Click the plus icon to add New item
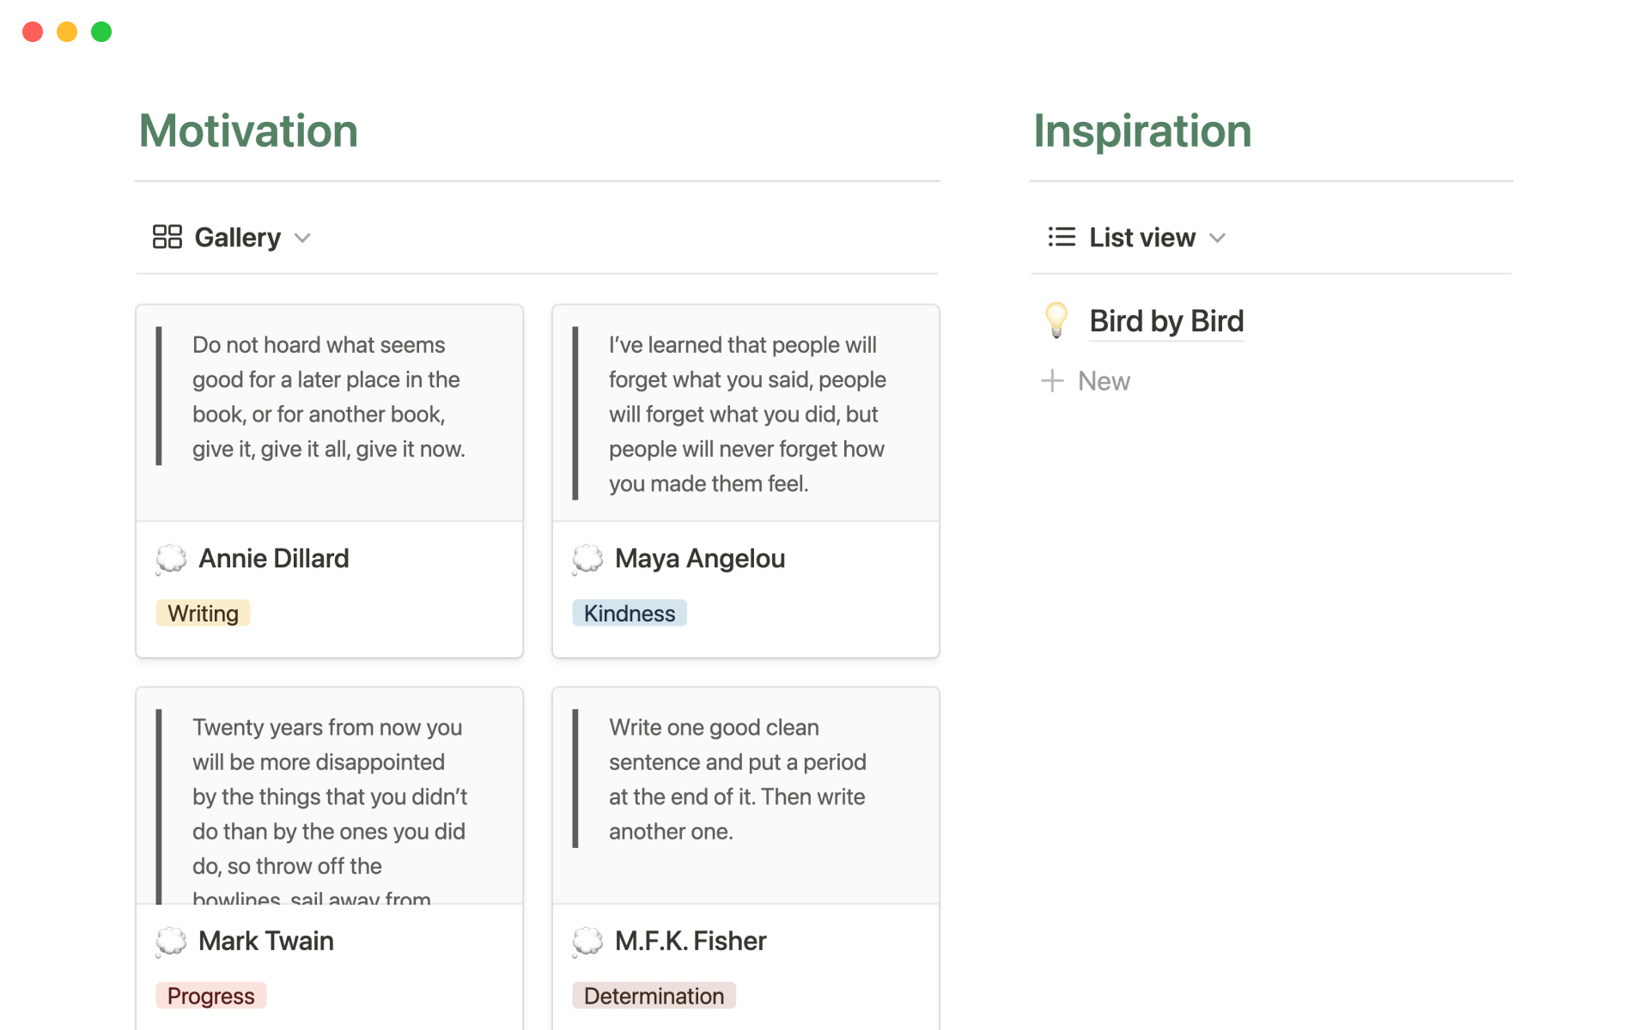The image size is (1649, 1030). [1052, 381]
